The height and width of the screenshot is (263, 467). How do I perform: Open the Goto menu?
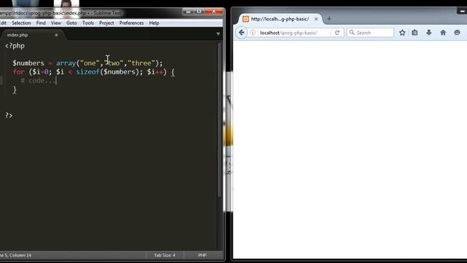tap(72, 23)
